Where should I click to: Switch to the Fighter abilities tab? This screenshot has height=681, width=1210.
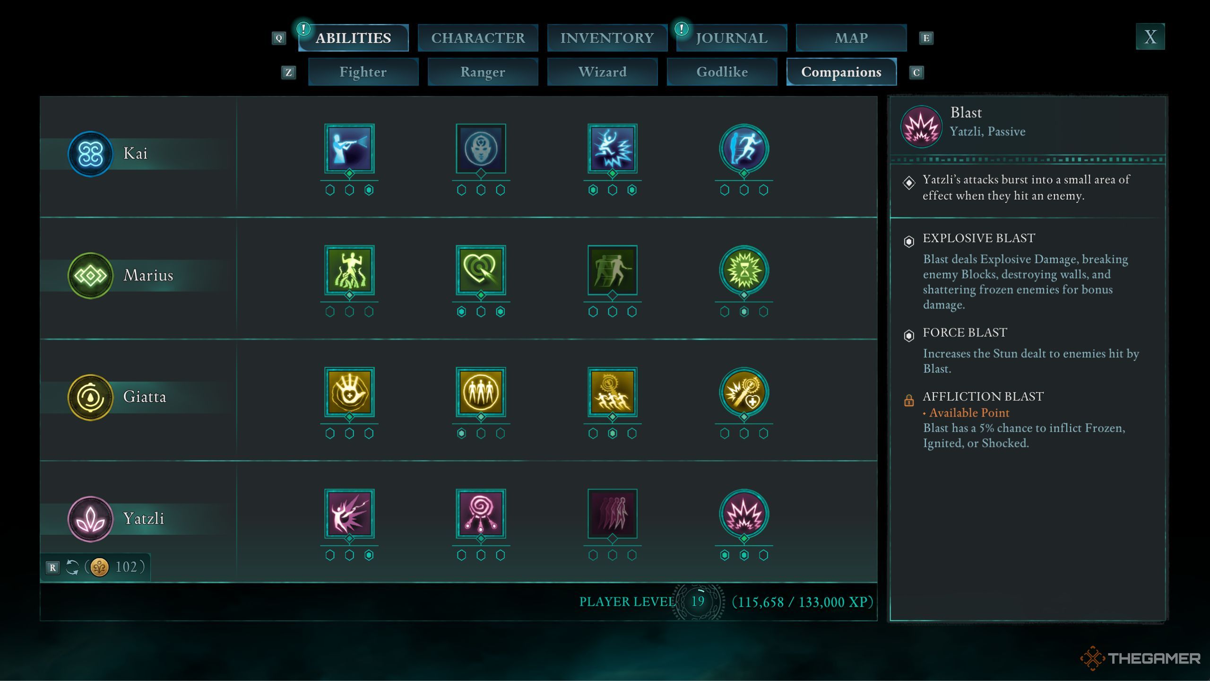pyautogui.click(x=363, y=71)
